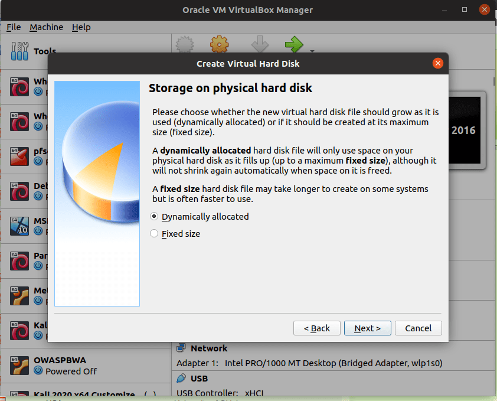Screen dimensions: 497x401
Task: Open the Machine menu
Action: coord(46,27)
